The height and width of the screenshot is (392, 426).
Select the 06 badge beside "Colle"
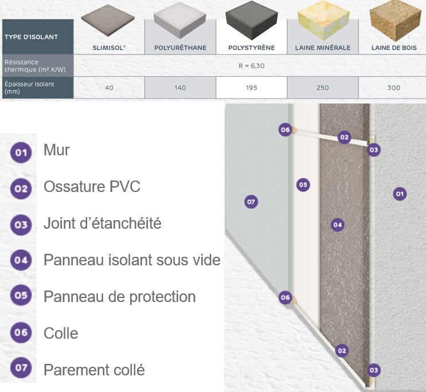point(21,334)
